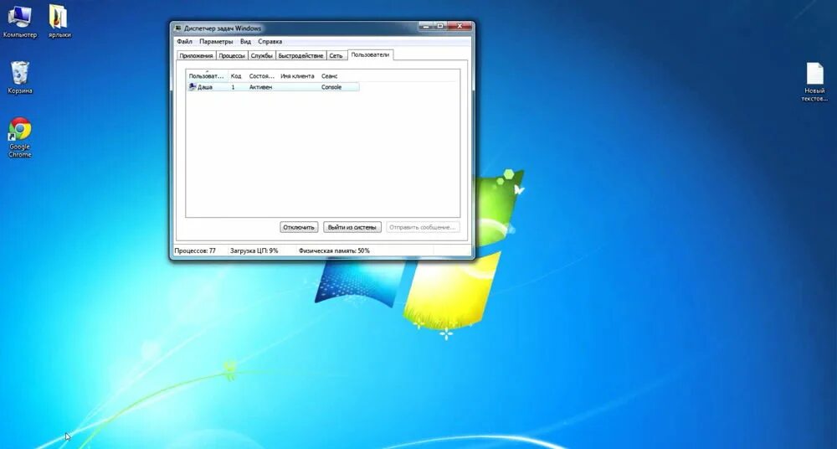837x449 pixels.
Task: Switch to the Быстродействие tab
Action: click(300, 55)
